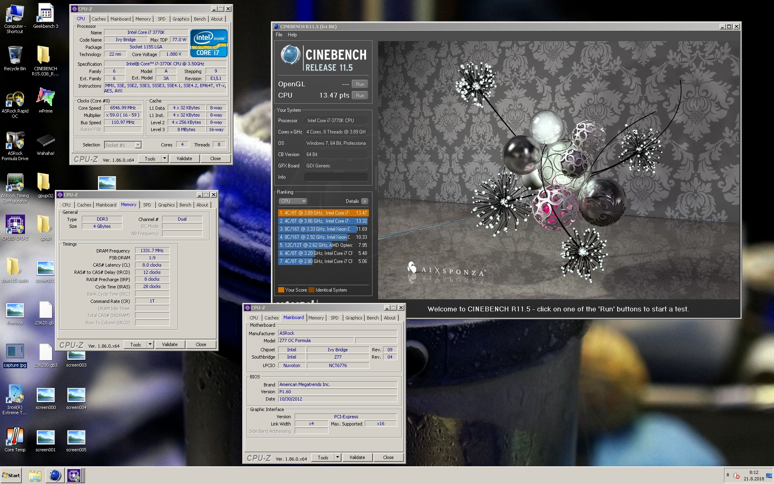Expand Tools dropdown arrow in Mainboard window

coord(337,457)
